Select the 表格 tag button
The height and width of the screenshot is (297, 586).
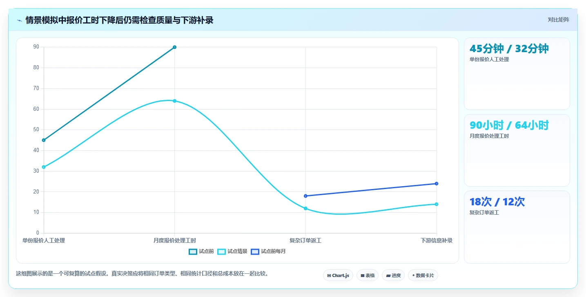click(368, 275)
